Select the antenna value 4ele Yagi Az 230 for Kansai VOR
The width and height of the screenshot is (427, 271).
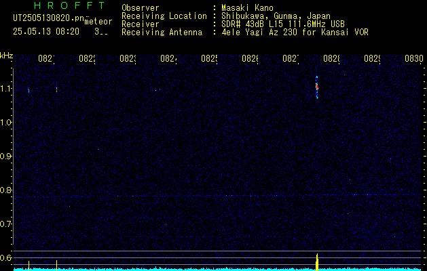click(295, 33)
